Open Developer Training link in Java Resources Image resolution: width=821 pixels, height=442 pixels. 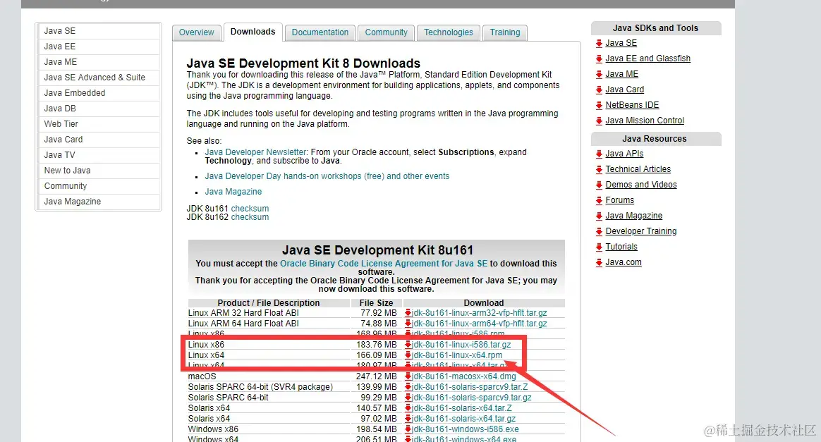click(x=641, y=231)
